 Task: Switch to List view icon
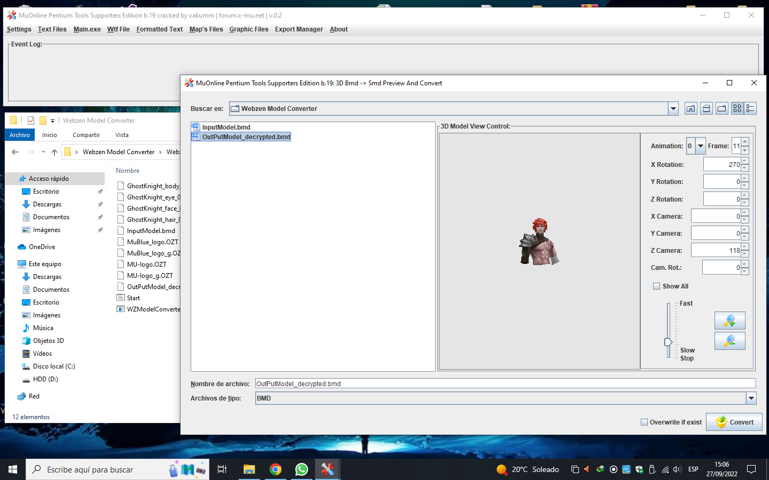737,108
